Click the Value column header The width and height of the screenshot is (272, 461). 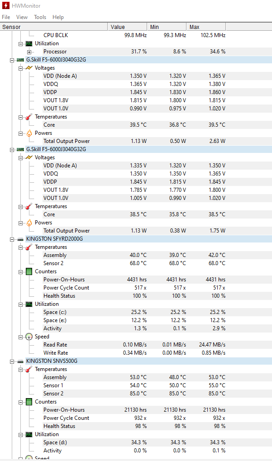point(127,27)
